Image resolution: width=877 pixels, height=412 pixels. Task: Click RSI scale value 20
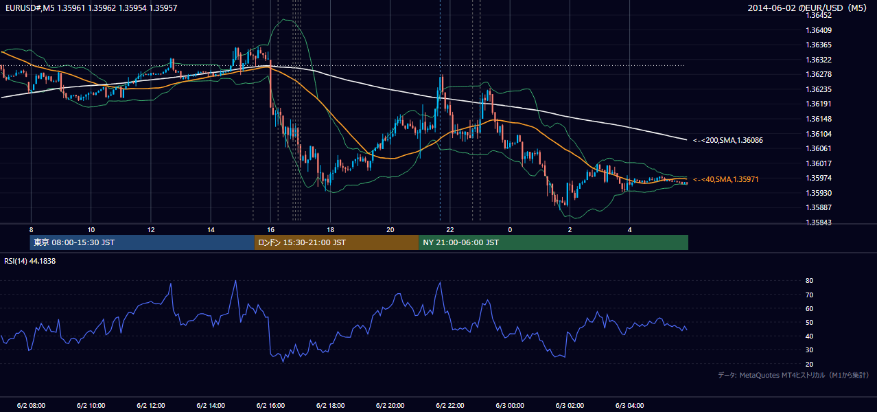810,364
